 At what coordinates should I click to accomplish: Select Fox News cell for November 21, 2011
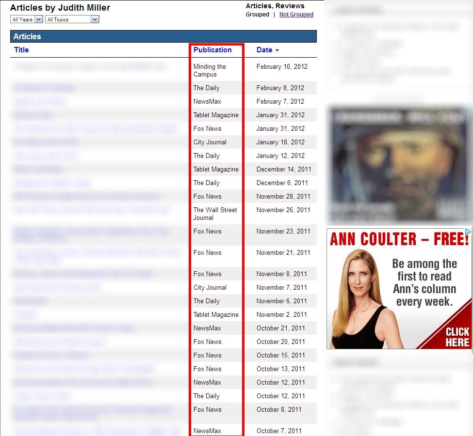click(x=208, y=253)
